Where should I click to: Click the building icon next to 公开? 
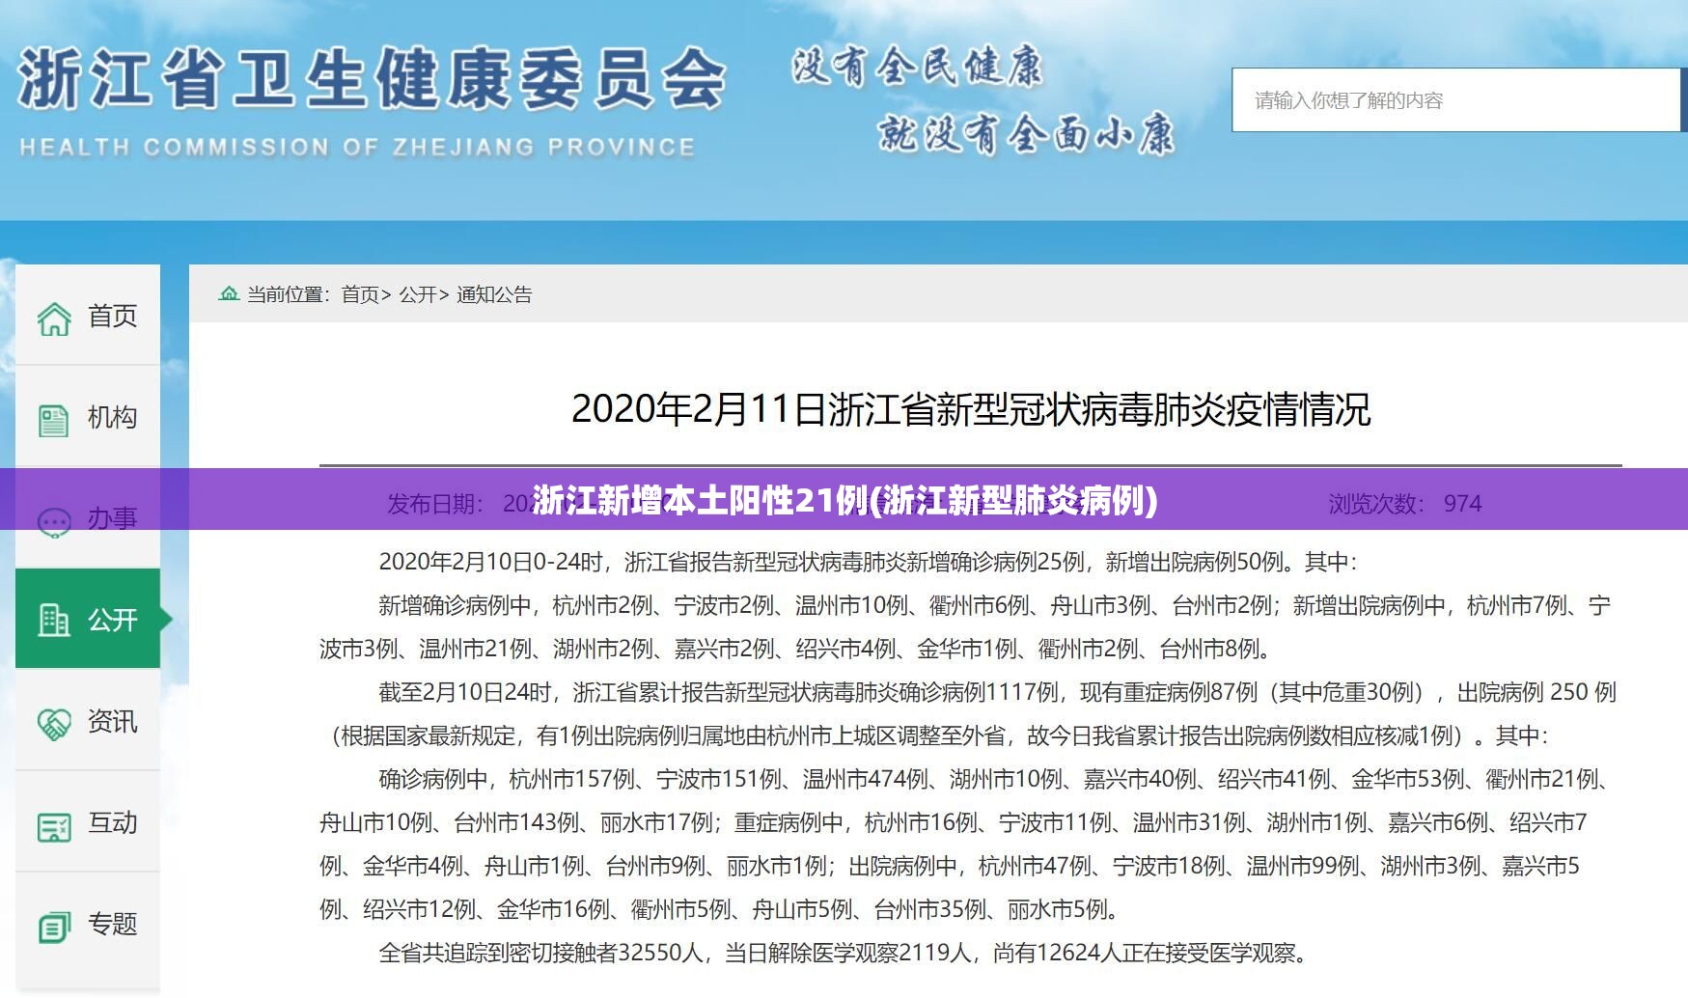click(54, 620)
